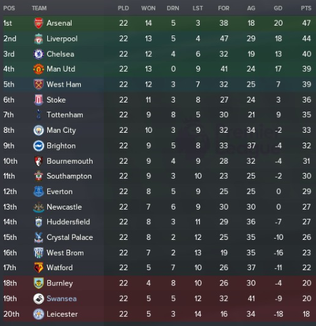Screen dimensions: 316x326
Task: Sort table by PTS column header
Action: (x=306, y=9)
